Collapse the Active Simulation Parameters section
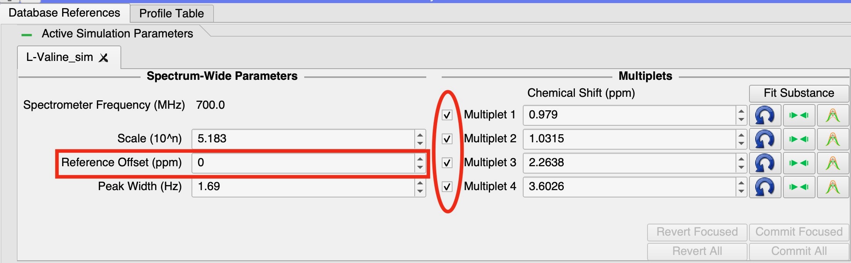This screenshot has width=851, height=263. pyautogui.click(x=27, y=35)
